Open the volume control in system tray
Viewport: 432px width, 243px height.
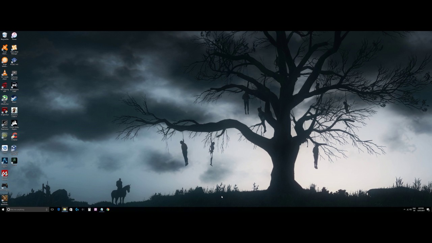[x=410, y=210]
